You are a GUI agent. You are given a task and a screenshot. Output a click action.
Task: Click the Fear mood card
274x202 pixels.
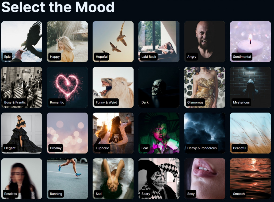159,133
